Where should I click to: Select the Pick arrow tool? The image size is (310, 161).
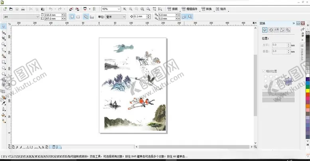(x=4, y=26)
